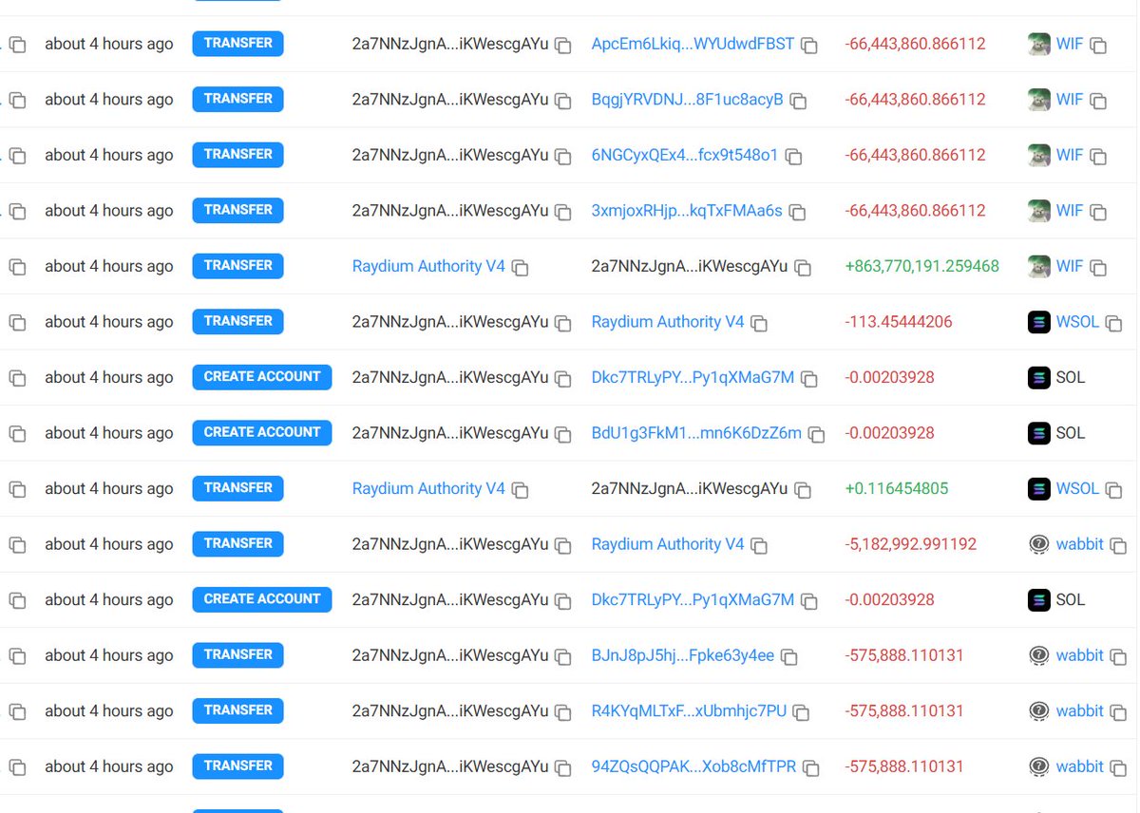Click unknown-token question icon in R4KYqMLTxF row
Viewport: 1140px width, 813px height.
click(1039, 711)
